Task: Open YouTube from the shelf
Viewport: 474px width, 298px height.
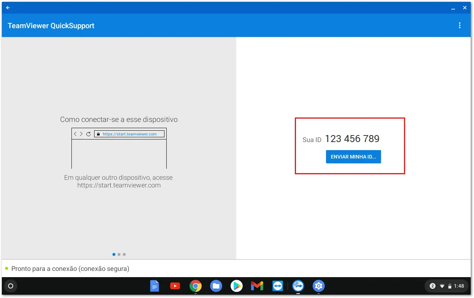Action: tap(175, 286)
